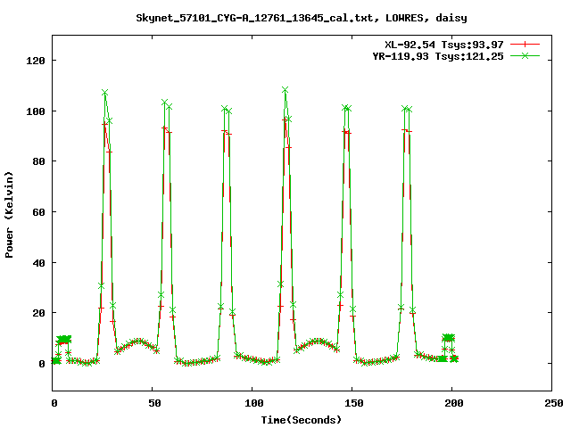Click the red XL legend line sample

(x=525, y=45)
